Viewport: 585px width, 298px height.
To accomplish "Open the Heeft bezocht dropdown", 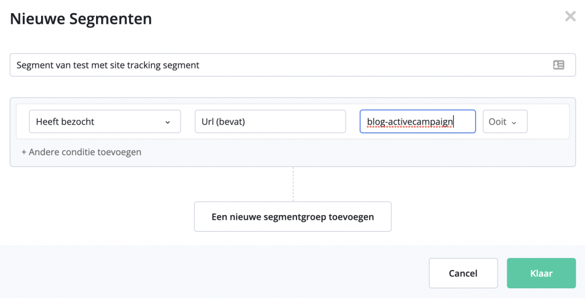I will point(105,122).
